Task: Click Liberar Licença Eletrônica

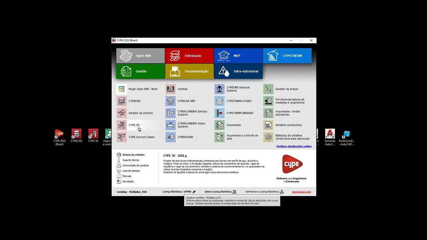Action: tap(221, 192)
